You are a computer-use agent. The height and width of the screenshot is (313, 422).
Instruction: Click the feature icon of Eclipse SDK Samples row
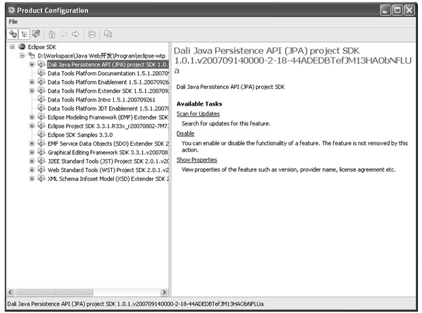pyautogui.click(x=41, y=135)
